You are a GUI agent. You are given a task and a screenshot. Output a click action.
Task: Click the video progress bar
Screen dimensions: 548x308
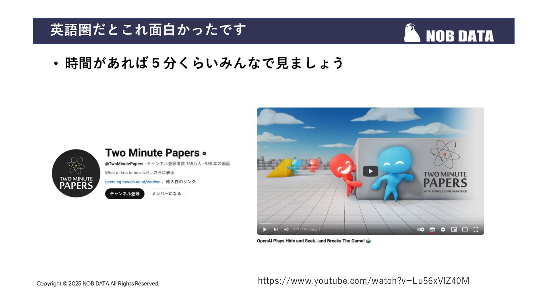pyautogui.click(x=370, y=224)
